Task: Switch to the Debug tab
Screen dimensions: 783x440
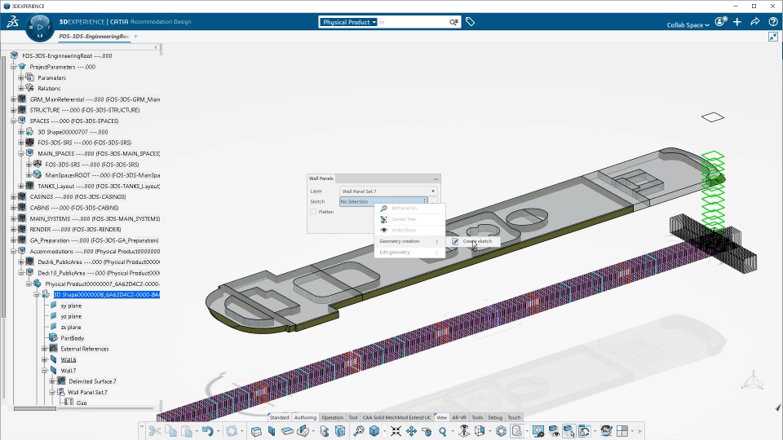Action: (x=495, y=417)
